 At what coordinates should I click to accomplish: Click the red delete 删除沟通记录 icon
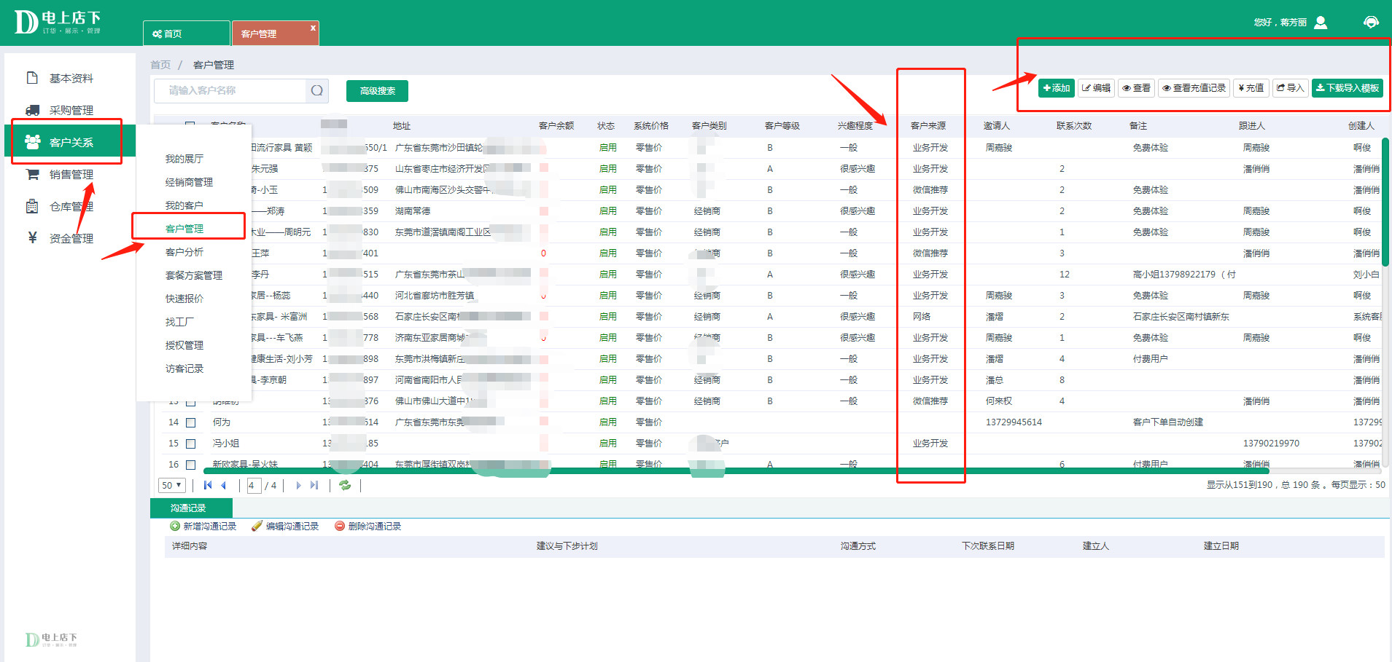click(340, 526)
